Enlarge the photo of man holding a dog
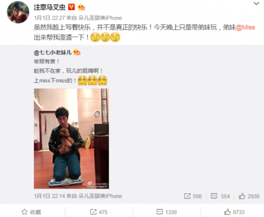The width and height of the screenshot is (264, 217). pos(71,139)
